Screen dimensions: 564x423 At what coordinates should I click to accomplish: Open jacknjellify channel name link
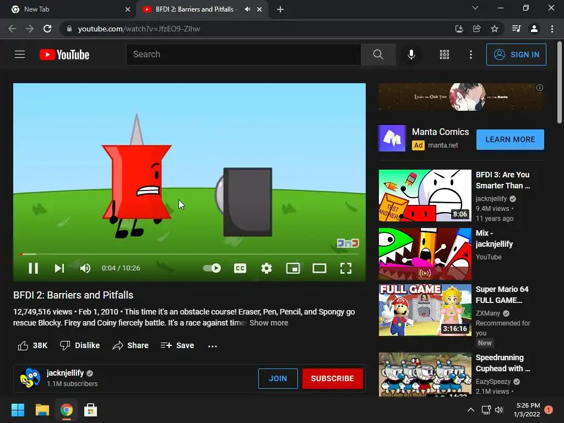pos(65,373)
